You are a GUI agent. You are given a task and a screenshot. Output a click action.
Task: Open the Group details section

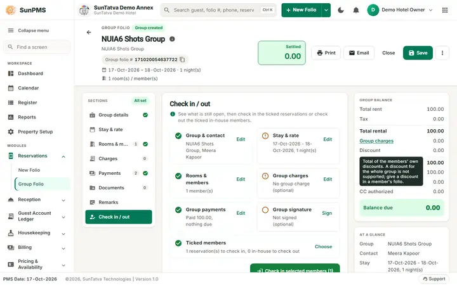119,115
